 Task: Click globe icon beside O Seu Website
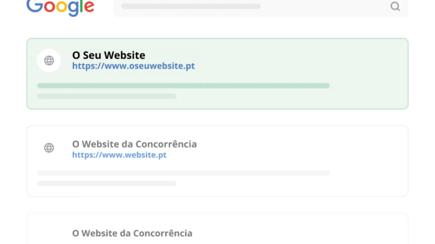click(49, 60)
